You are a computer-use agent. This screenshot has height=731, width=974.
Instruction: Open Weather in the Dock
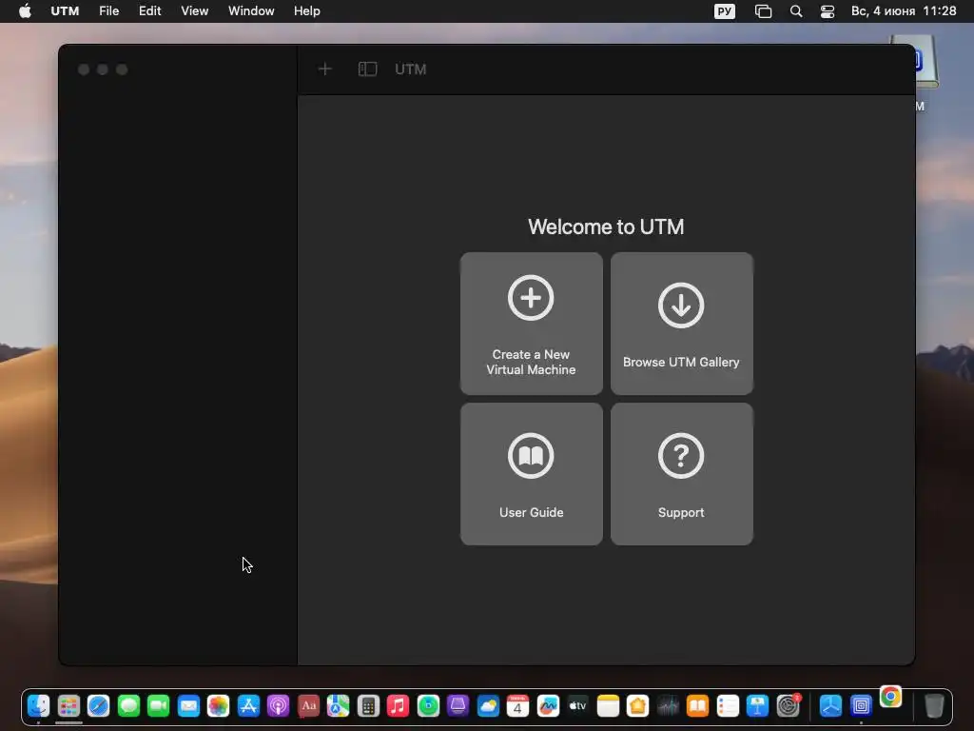[x=488, y=706]
